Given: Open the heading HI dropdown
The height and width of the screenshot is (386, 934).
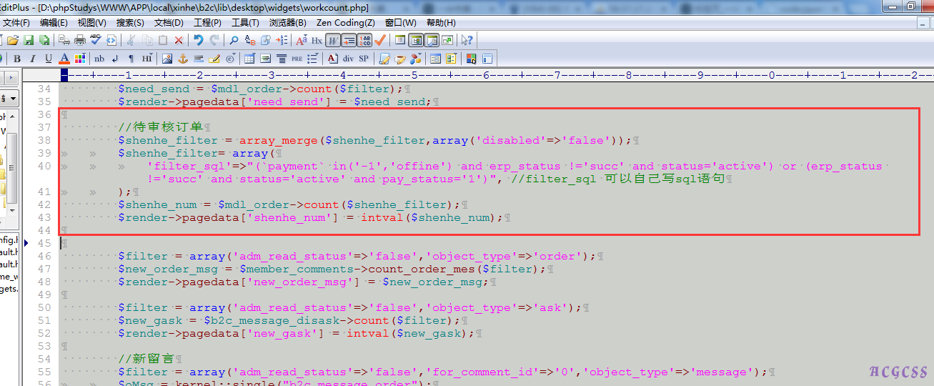Looking at the screenshot, I should click(146, 59).
